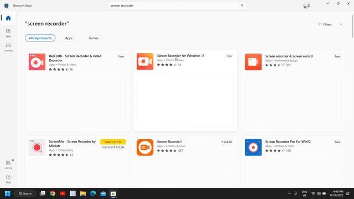The height and width of the screenshot is (199, 354).
Task: Click the page vertical scrollbar
Action: 352,26
